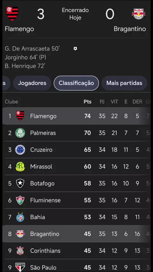The image size is (153, 272).
Task: Tap the Red Bull Bragantino logo in header
Action: tap(138, 14)
